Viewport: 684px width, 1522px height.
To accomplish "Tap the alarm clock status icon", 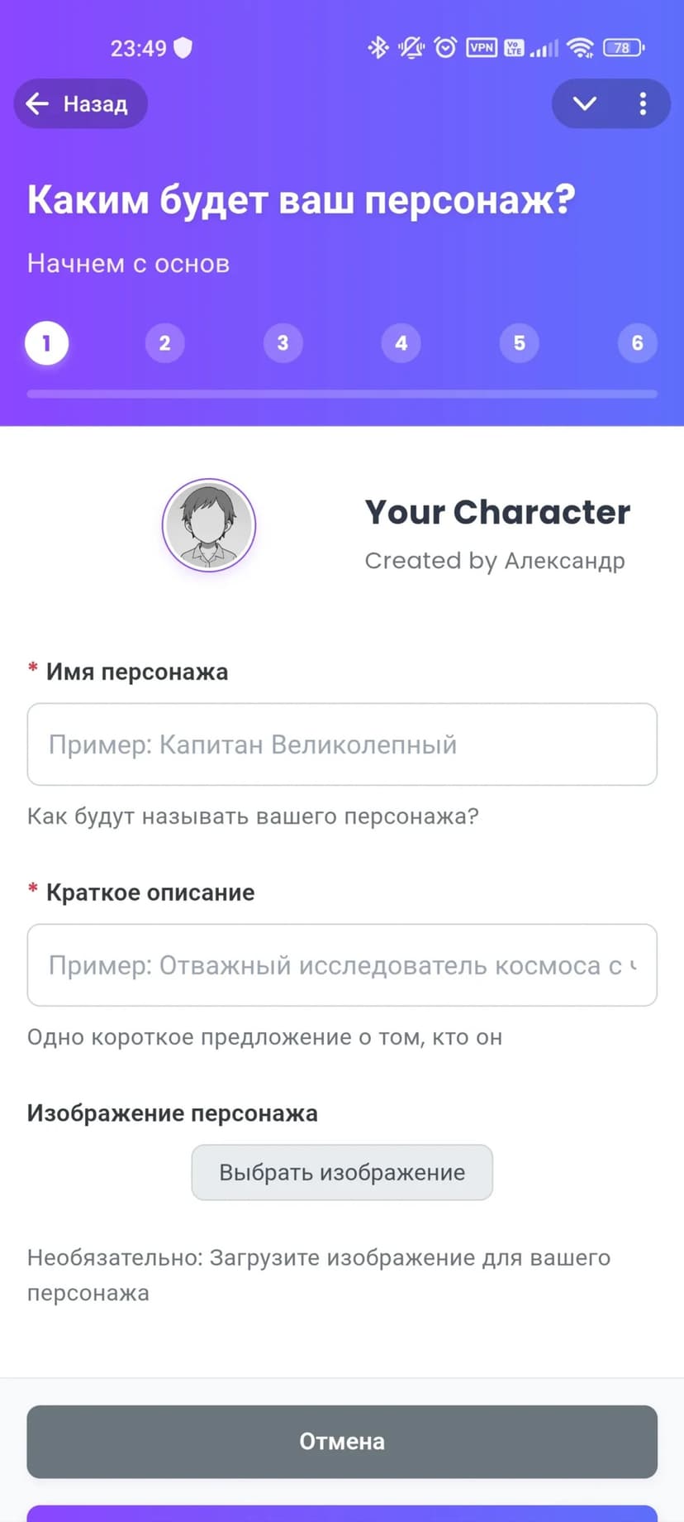I will [445, 48].
